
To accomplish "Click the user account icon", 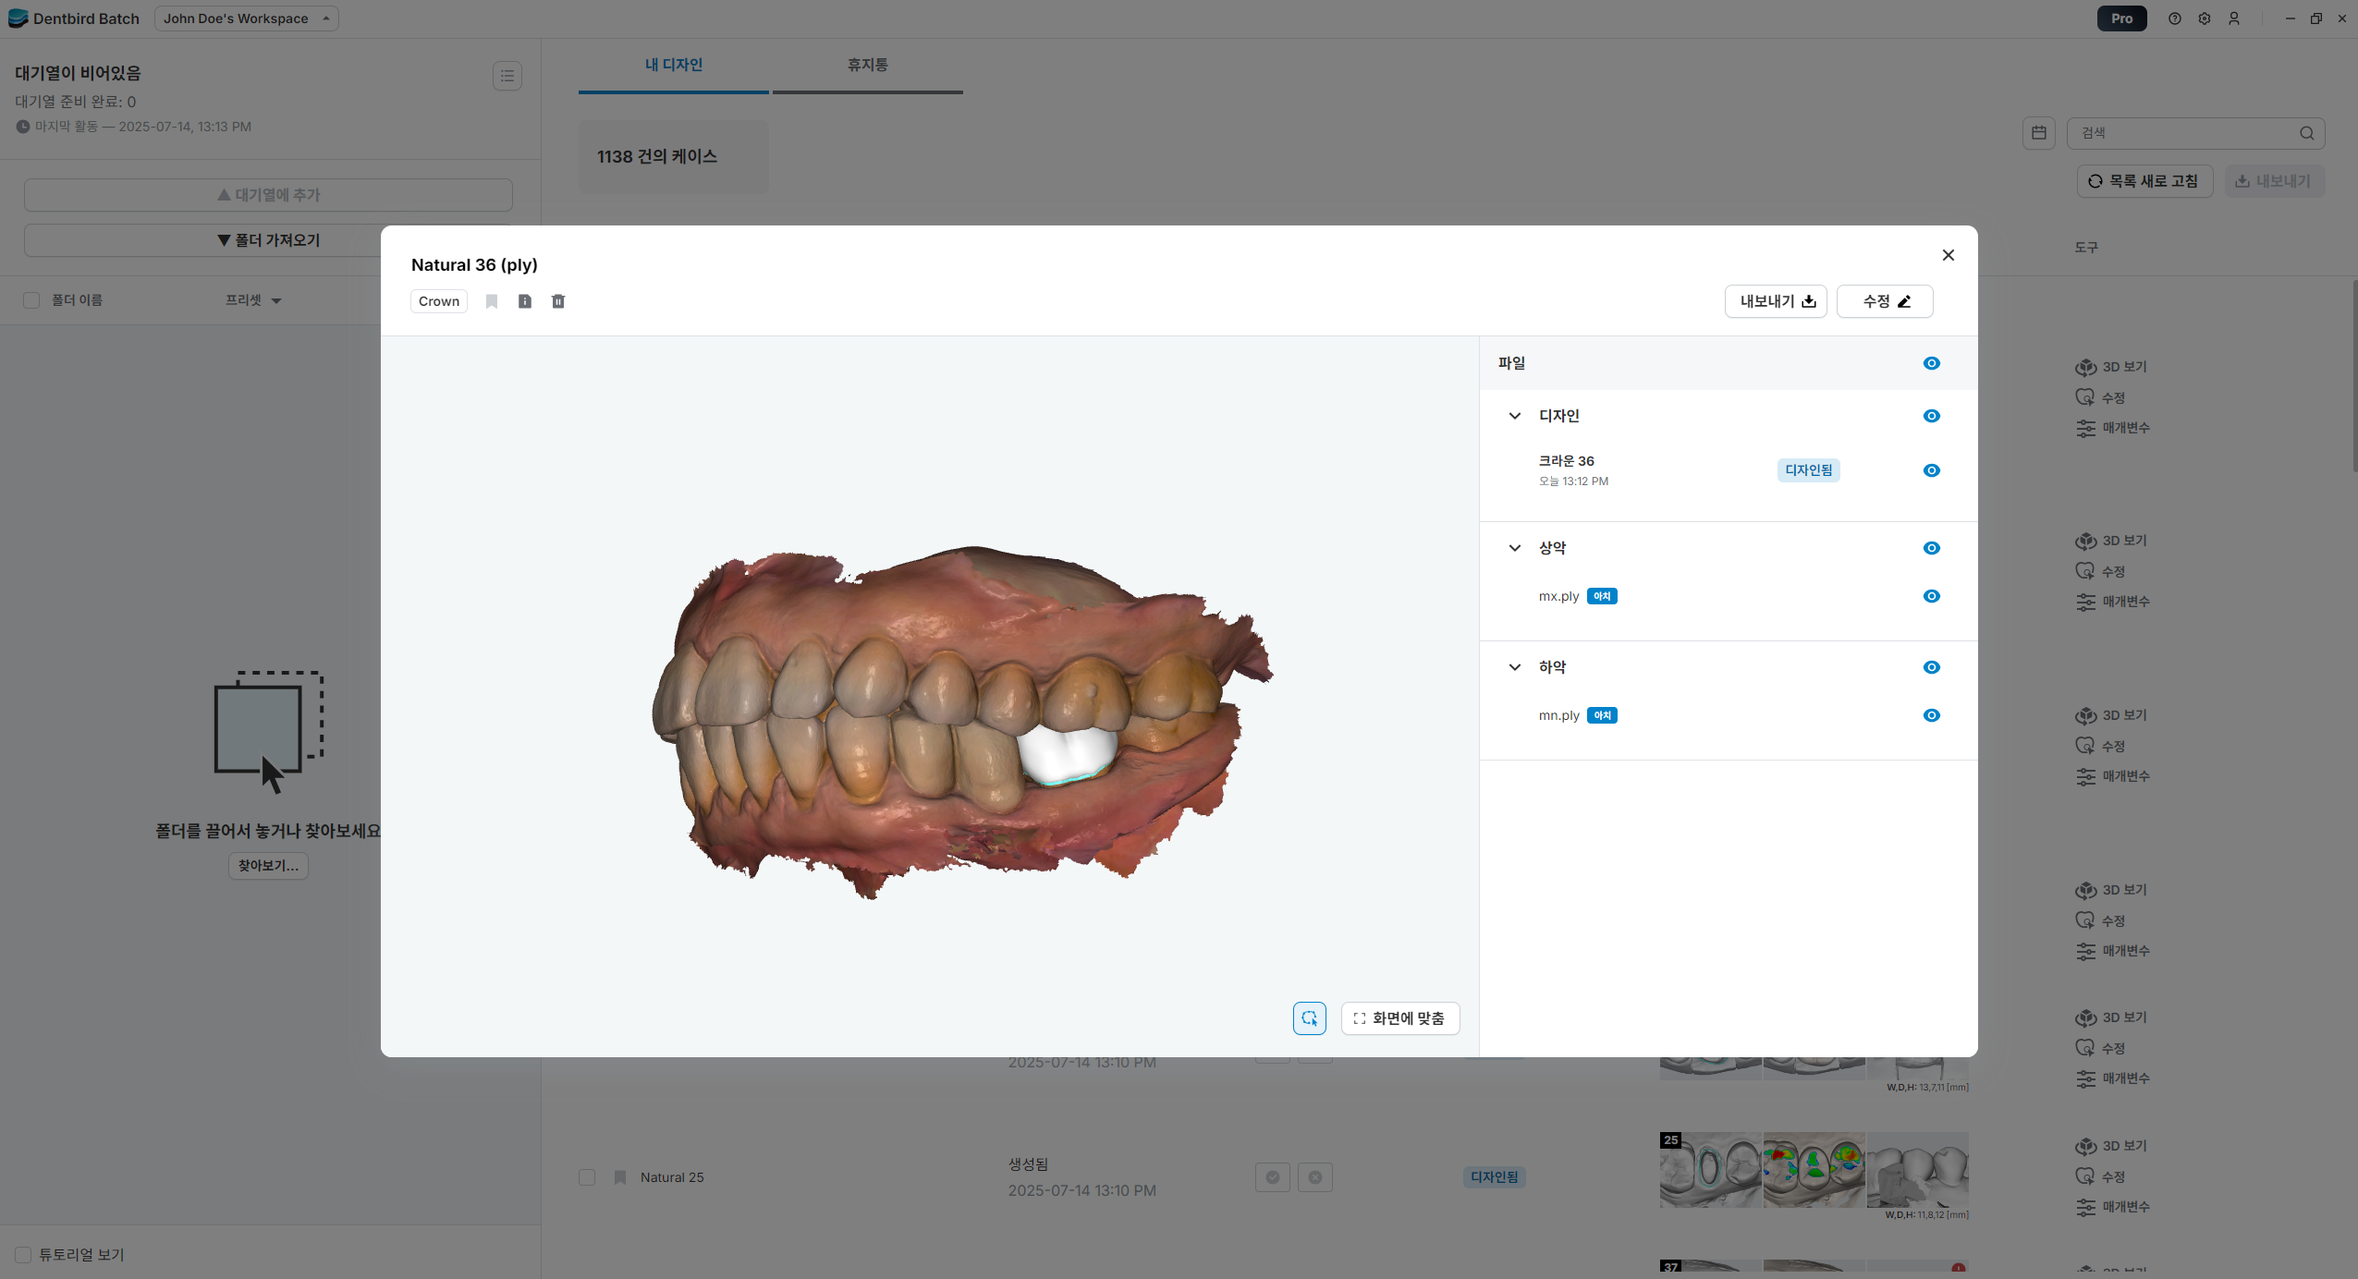I will tap(2234, 18).
